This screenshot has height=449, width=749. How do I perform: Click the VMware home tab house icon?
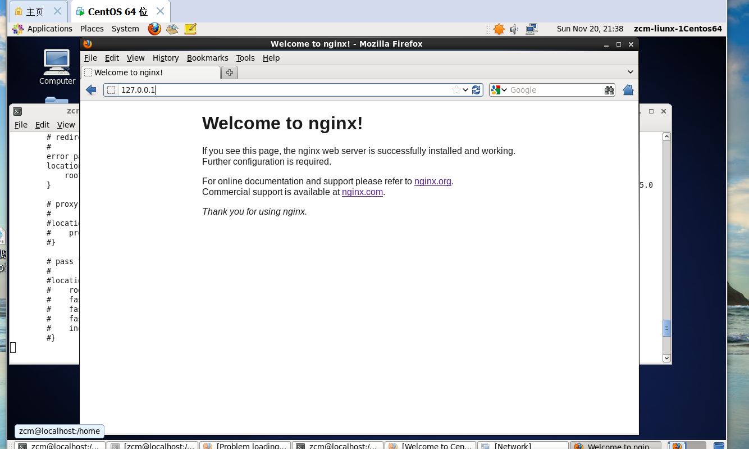19,11
